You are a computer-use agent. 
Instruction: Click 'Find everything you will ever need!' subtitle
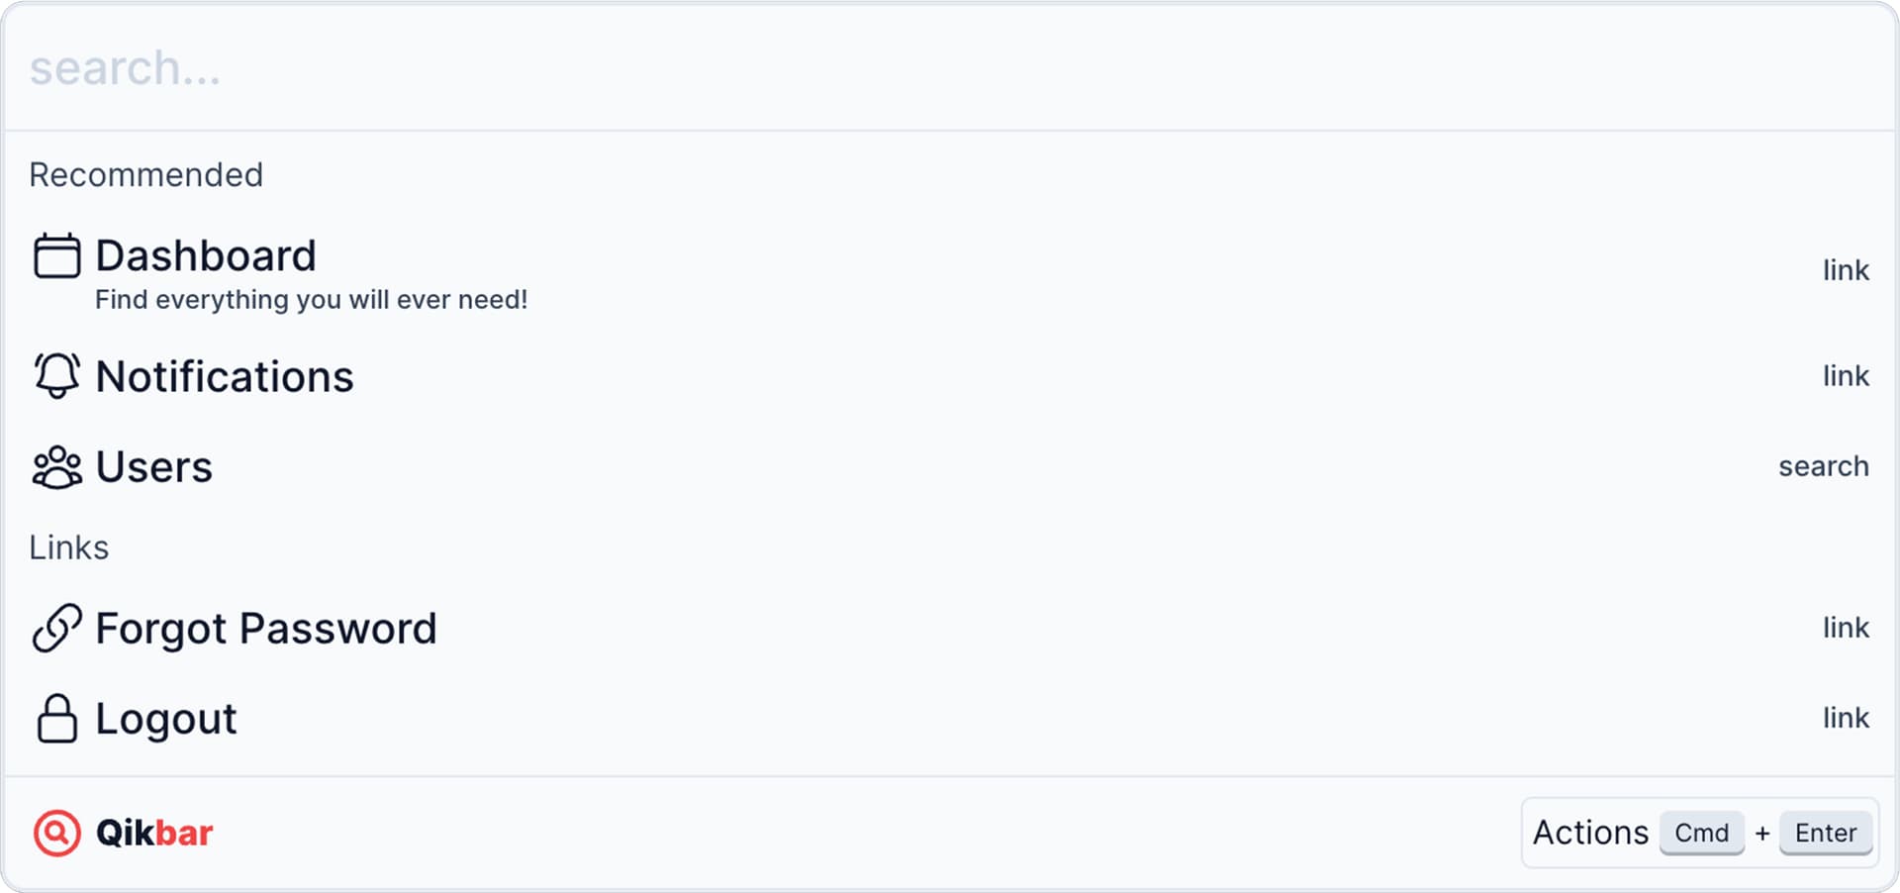(312, 300)
